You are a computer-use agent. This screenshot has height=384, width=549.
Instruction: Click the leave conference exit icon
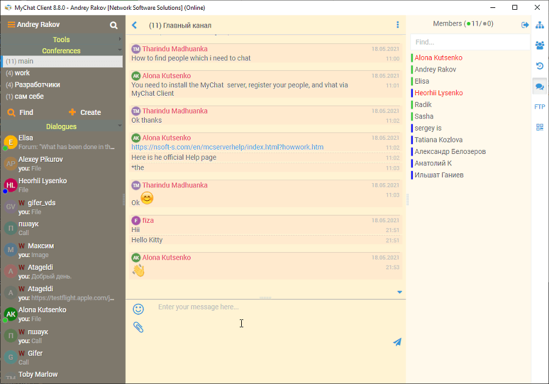pos(525,24)
